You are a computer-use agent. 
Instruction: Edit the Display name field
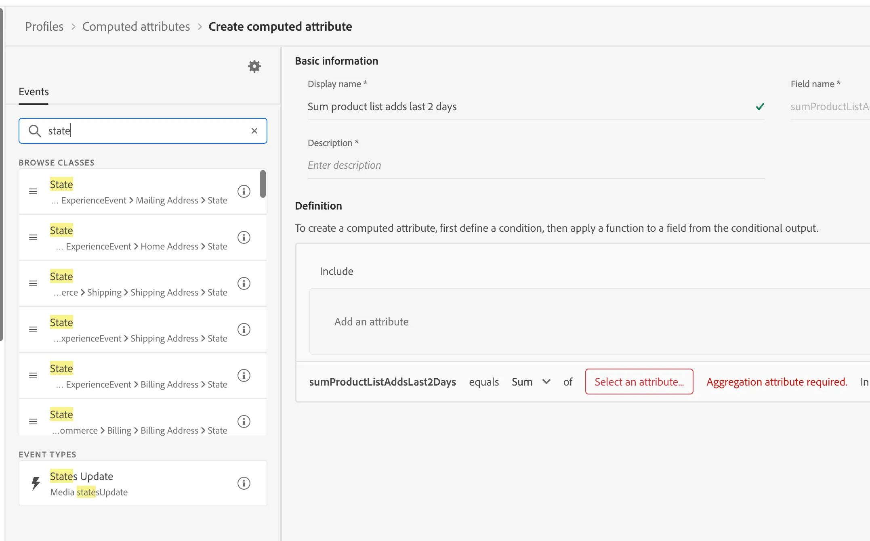tap(536, 107)
